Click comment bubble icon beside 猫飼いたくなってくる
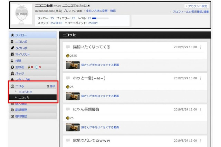221x147 pixels. click(x=68, y=47)
